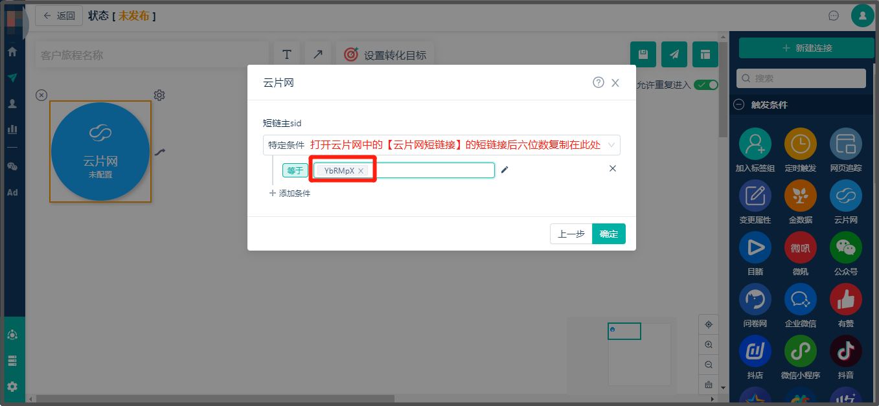Select 企业微信 trigger icon

801,299
